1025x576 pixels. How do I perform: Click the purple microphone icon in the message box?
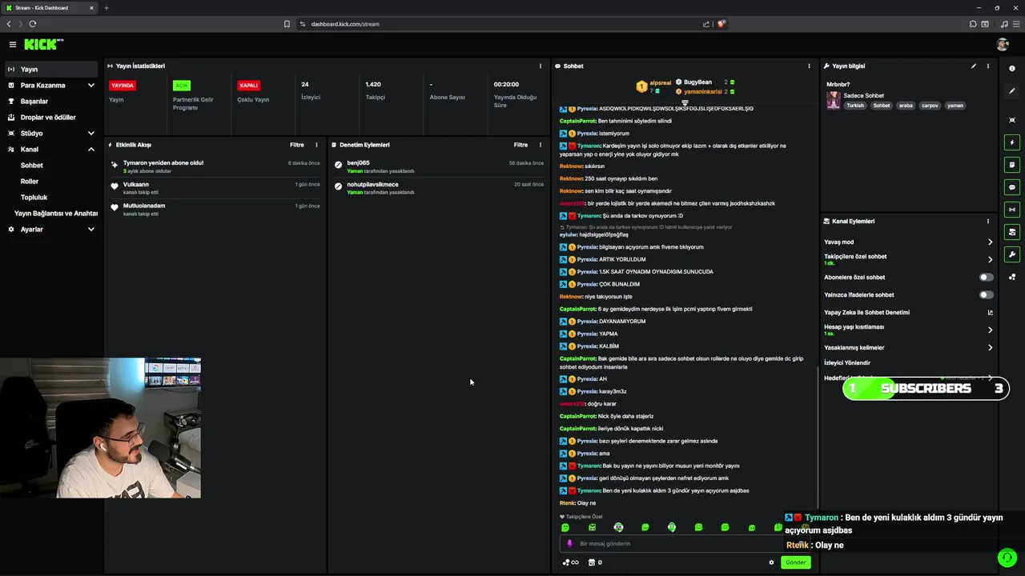(569, 543)
